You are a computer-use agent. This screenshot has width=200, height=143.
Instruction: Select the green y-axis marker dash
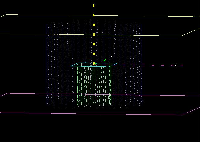coord(105,60)
